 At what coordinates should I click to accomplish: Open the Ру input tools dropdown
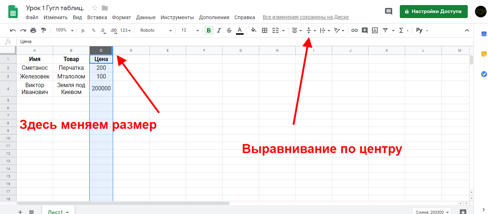(422, 30)
